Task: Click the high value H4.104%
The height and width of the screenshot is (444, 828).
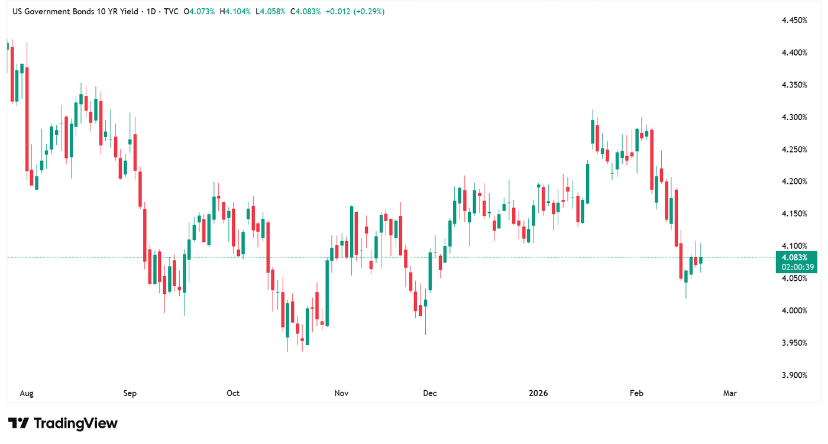Action: [x=235, y=11]
